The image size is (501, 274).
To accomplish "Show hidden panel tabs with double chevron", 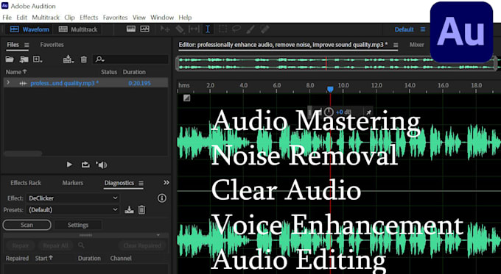I will click(167, 183).
